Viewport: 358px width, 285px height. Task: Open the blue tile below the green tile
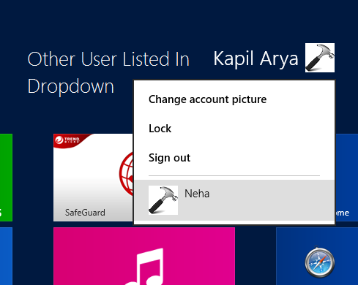pos(6,256)
